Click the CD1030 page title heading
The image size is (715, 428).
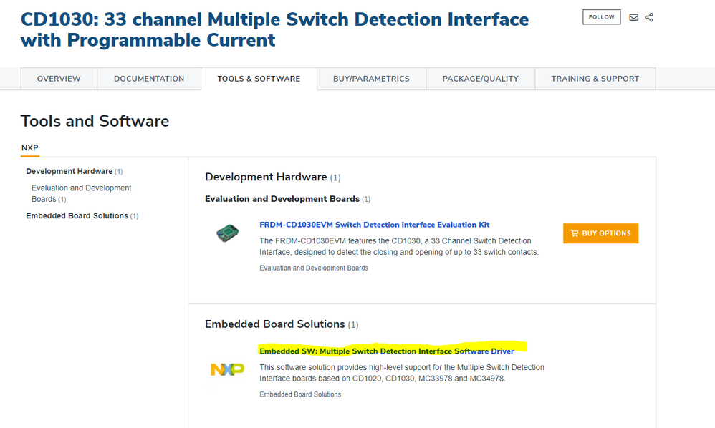coord(274,29)
